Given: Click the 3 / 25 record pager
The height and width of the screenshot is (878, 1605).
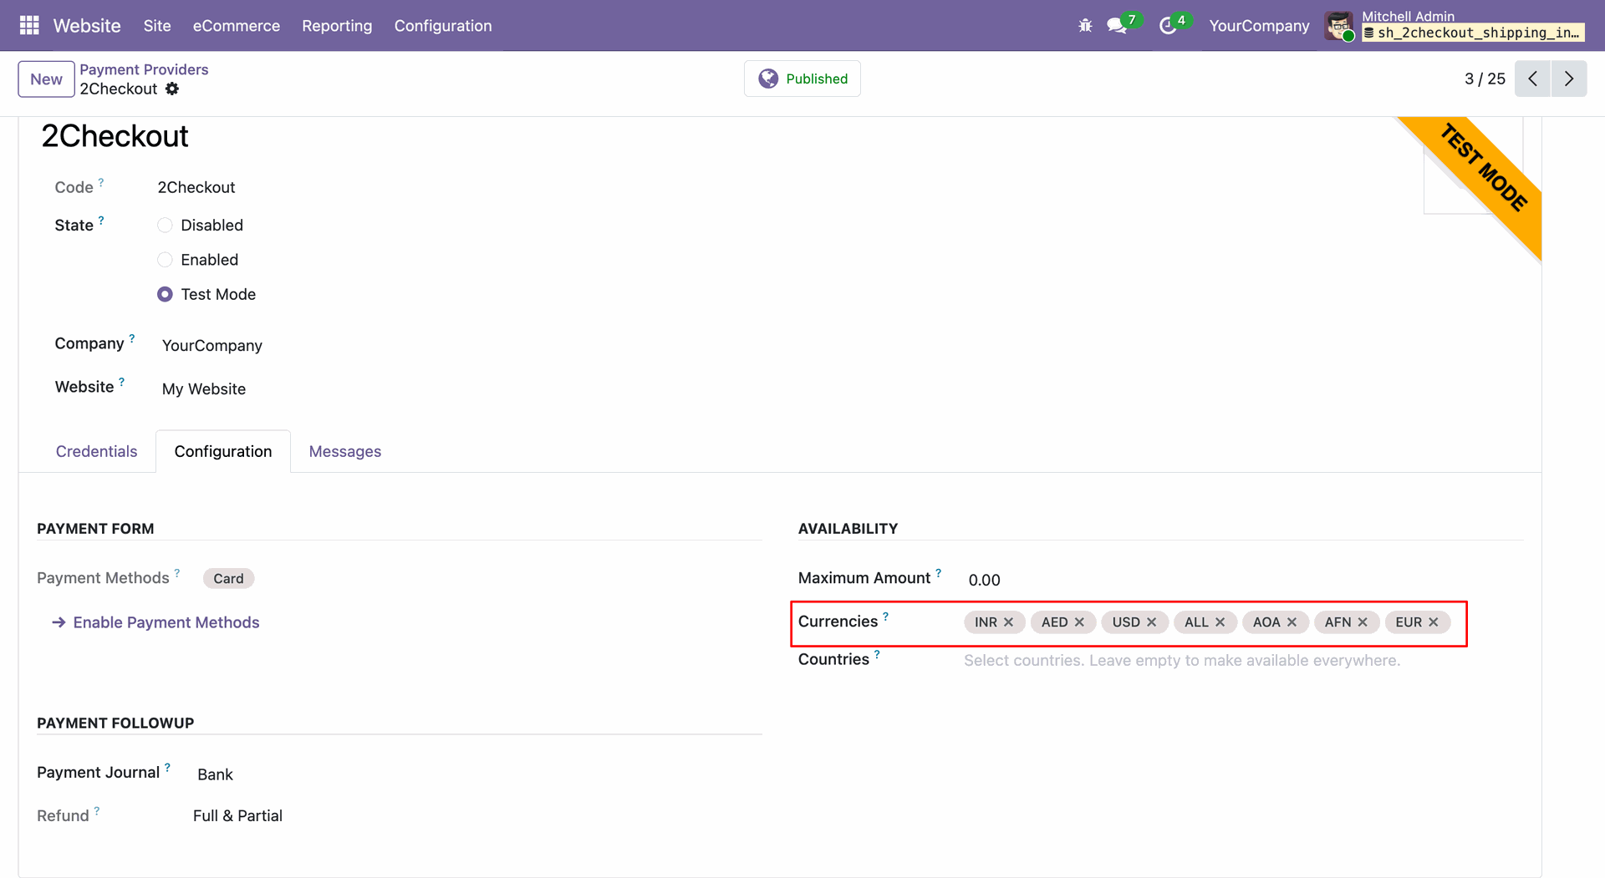Looking at the screenshot, I should [x=1485, y=79].
